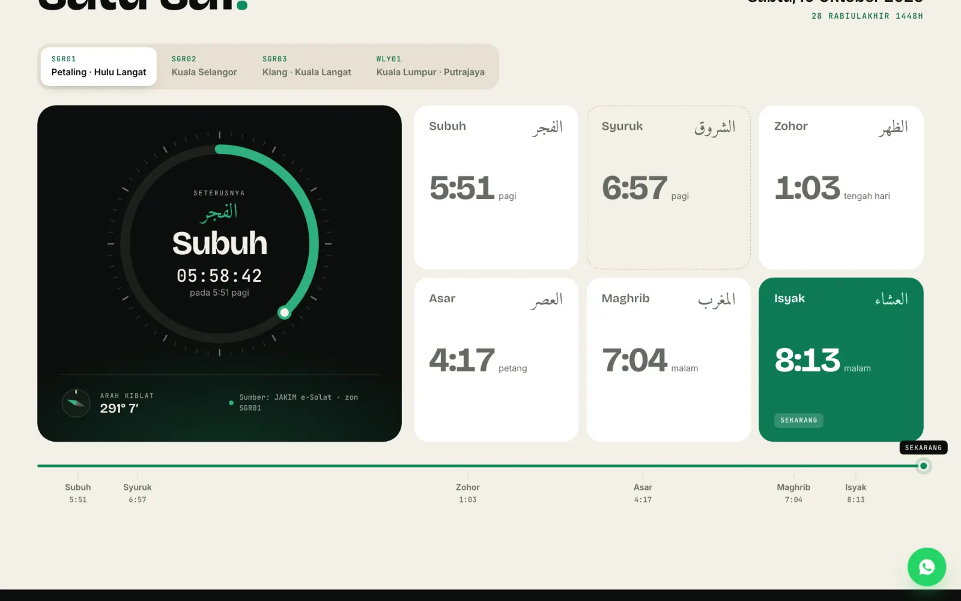Choose Kuala Lumpur · Putrajaya zone tab

[x=431, y=66]
